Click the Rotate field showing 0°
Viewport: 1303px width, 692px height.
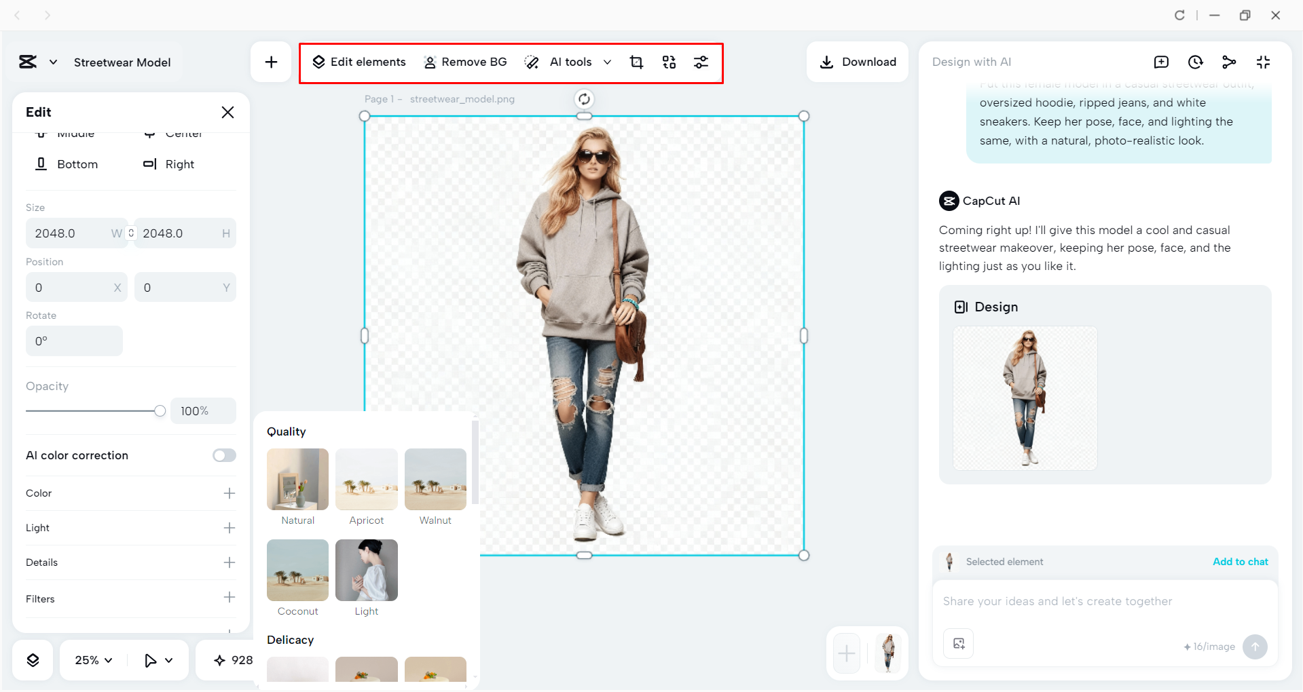74,341
